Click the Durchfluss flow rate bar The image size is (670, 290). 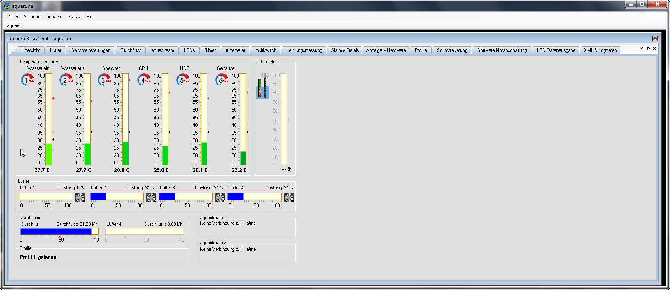pyautogui.click(x=59, y=232)
